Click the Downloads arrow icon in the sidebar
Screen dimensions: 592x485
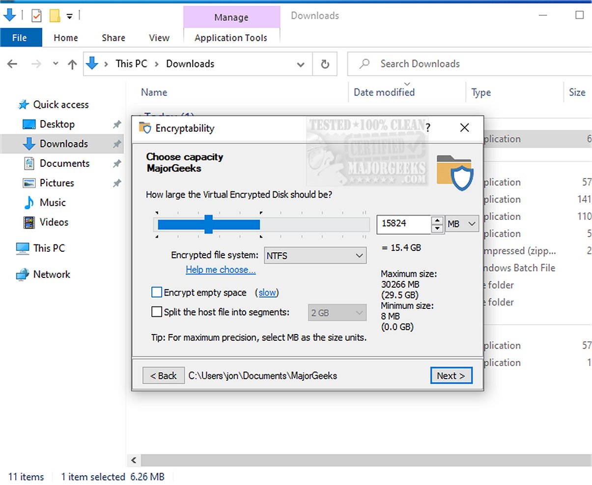tap(29, 144)
